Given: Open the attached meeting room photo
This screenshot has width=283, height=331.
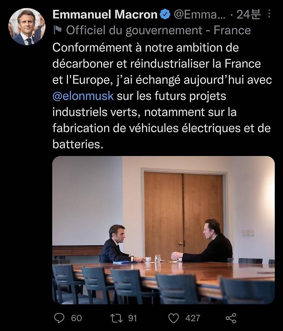Looking at the screenshot, I should (163, 230).
